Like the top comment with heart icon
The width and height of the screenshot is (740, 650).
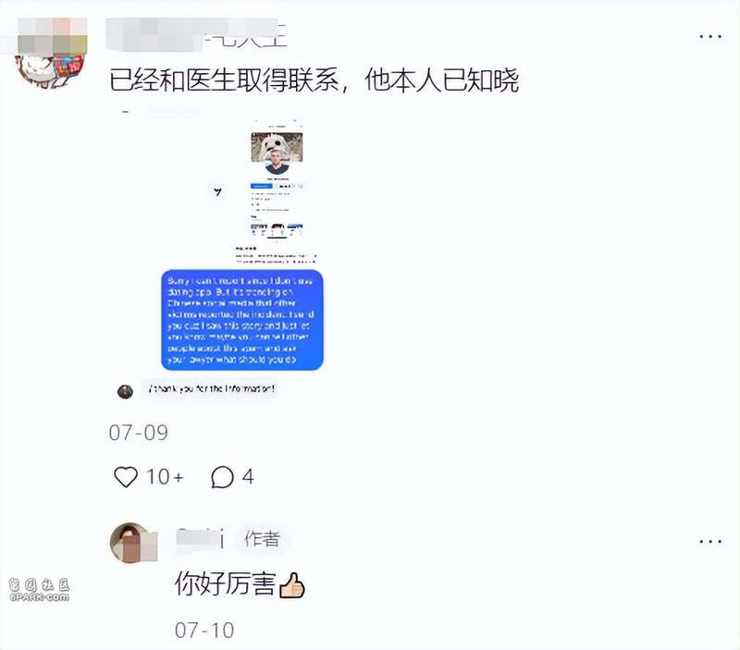coord(126,477)
